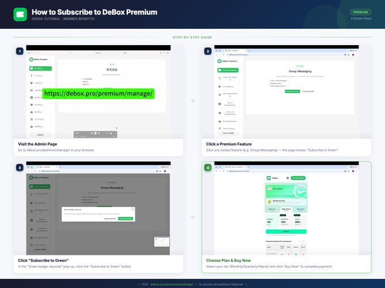Click the grid icon for badge transfer, step 2
Image resolution: width=385 pixels, height=288 pixels.
click(220, 95)
